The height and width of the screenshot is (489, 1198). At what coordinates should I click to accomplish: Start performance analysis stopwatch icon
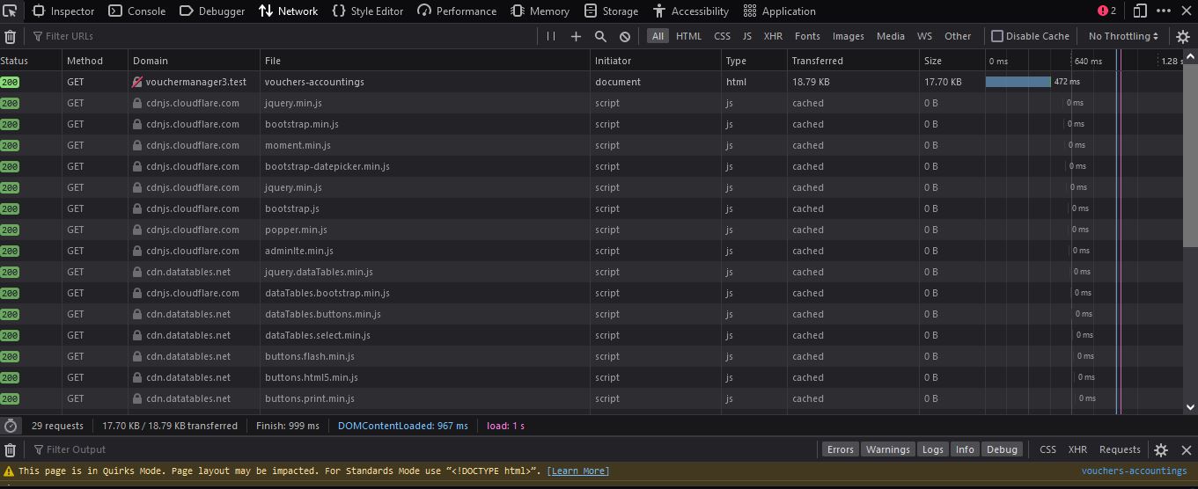pos(11,426)
